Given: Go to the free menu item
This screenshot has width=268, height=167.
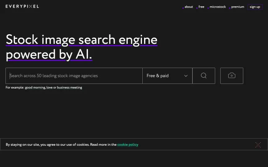Looking at the screenshot, I should tap(201, 7).
